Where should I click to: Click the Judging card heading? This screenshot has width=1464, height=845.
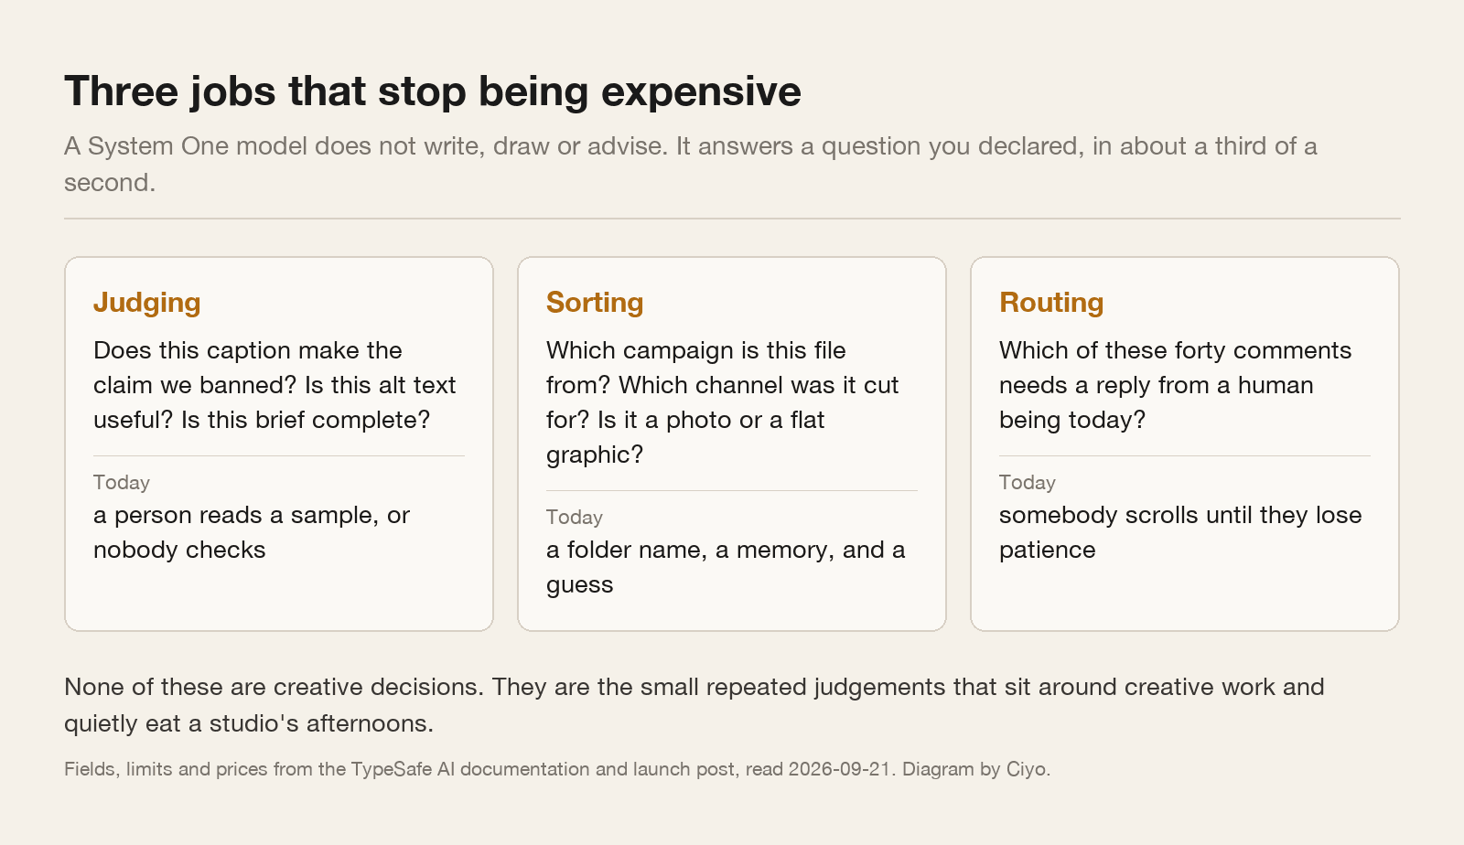coord(147,303)
